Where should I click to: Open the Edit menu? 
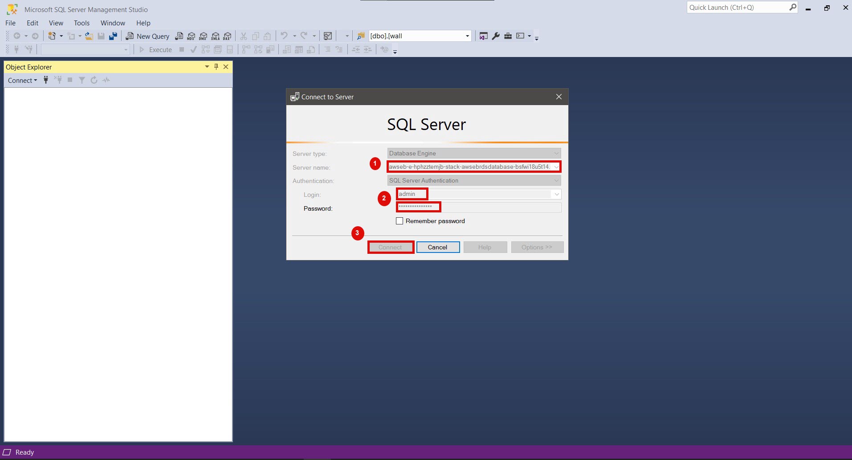pos(33,23)
